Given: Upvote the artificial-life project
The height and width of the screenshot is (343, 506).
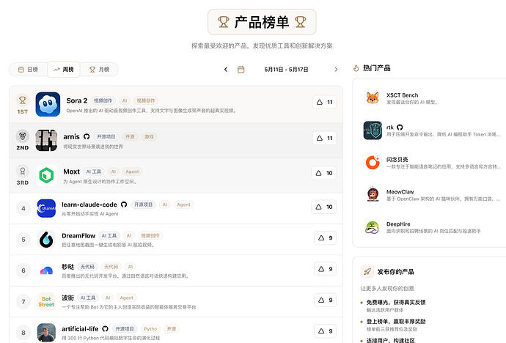Looking at the screenshot, I should (x=326, y=331).
